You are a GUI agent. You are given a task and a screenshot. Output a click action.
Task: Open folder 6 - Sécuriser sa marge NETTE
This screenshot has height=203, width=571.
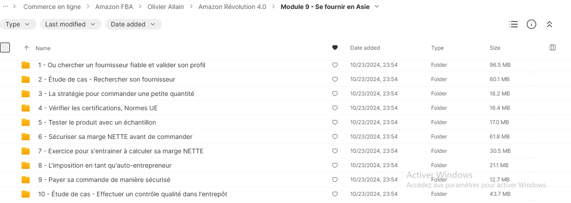[115, 137]
